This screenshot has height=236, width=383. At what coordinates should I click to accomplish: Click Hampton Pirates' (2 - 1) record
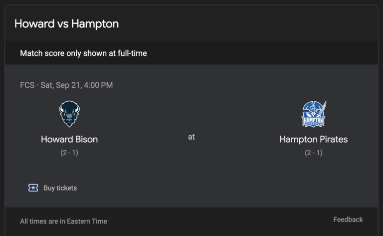click(313, 153)
